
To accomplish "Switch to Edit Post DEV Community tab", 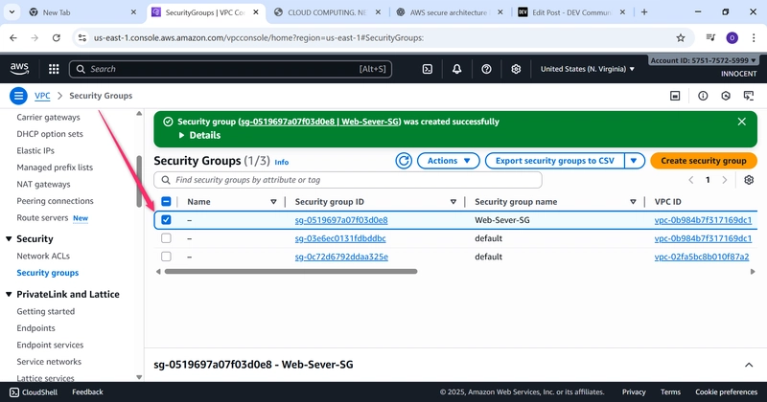I will (x=571, y=12).
